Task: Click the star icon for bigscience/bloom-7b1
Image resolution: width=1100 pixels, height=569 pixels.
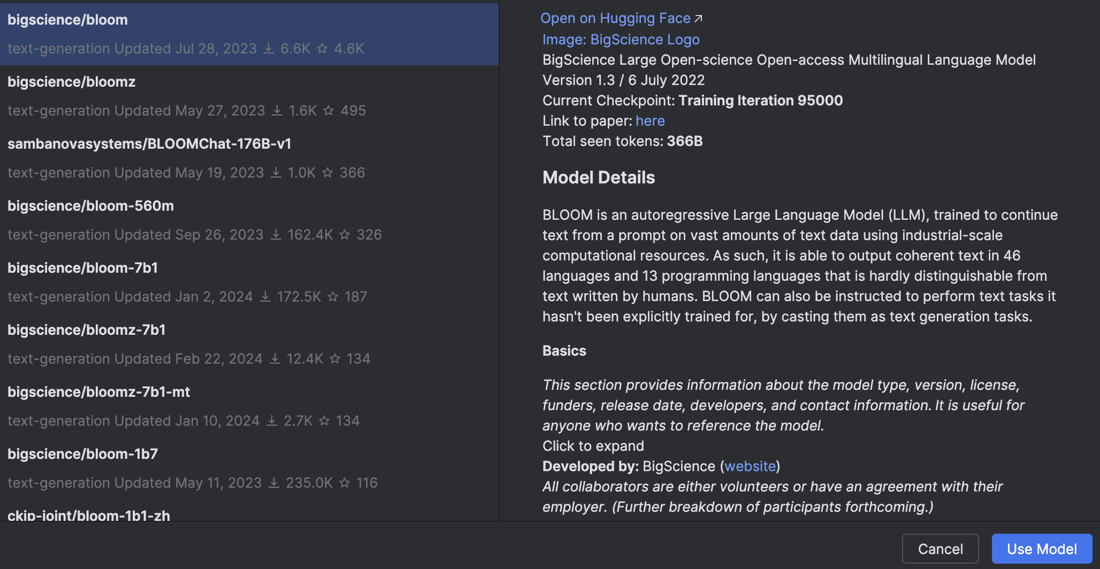Action: (x=332, y=296)
